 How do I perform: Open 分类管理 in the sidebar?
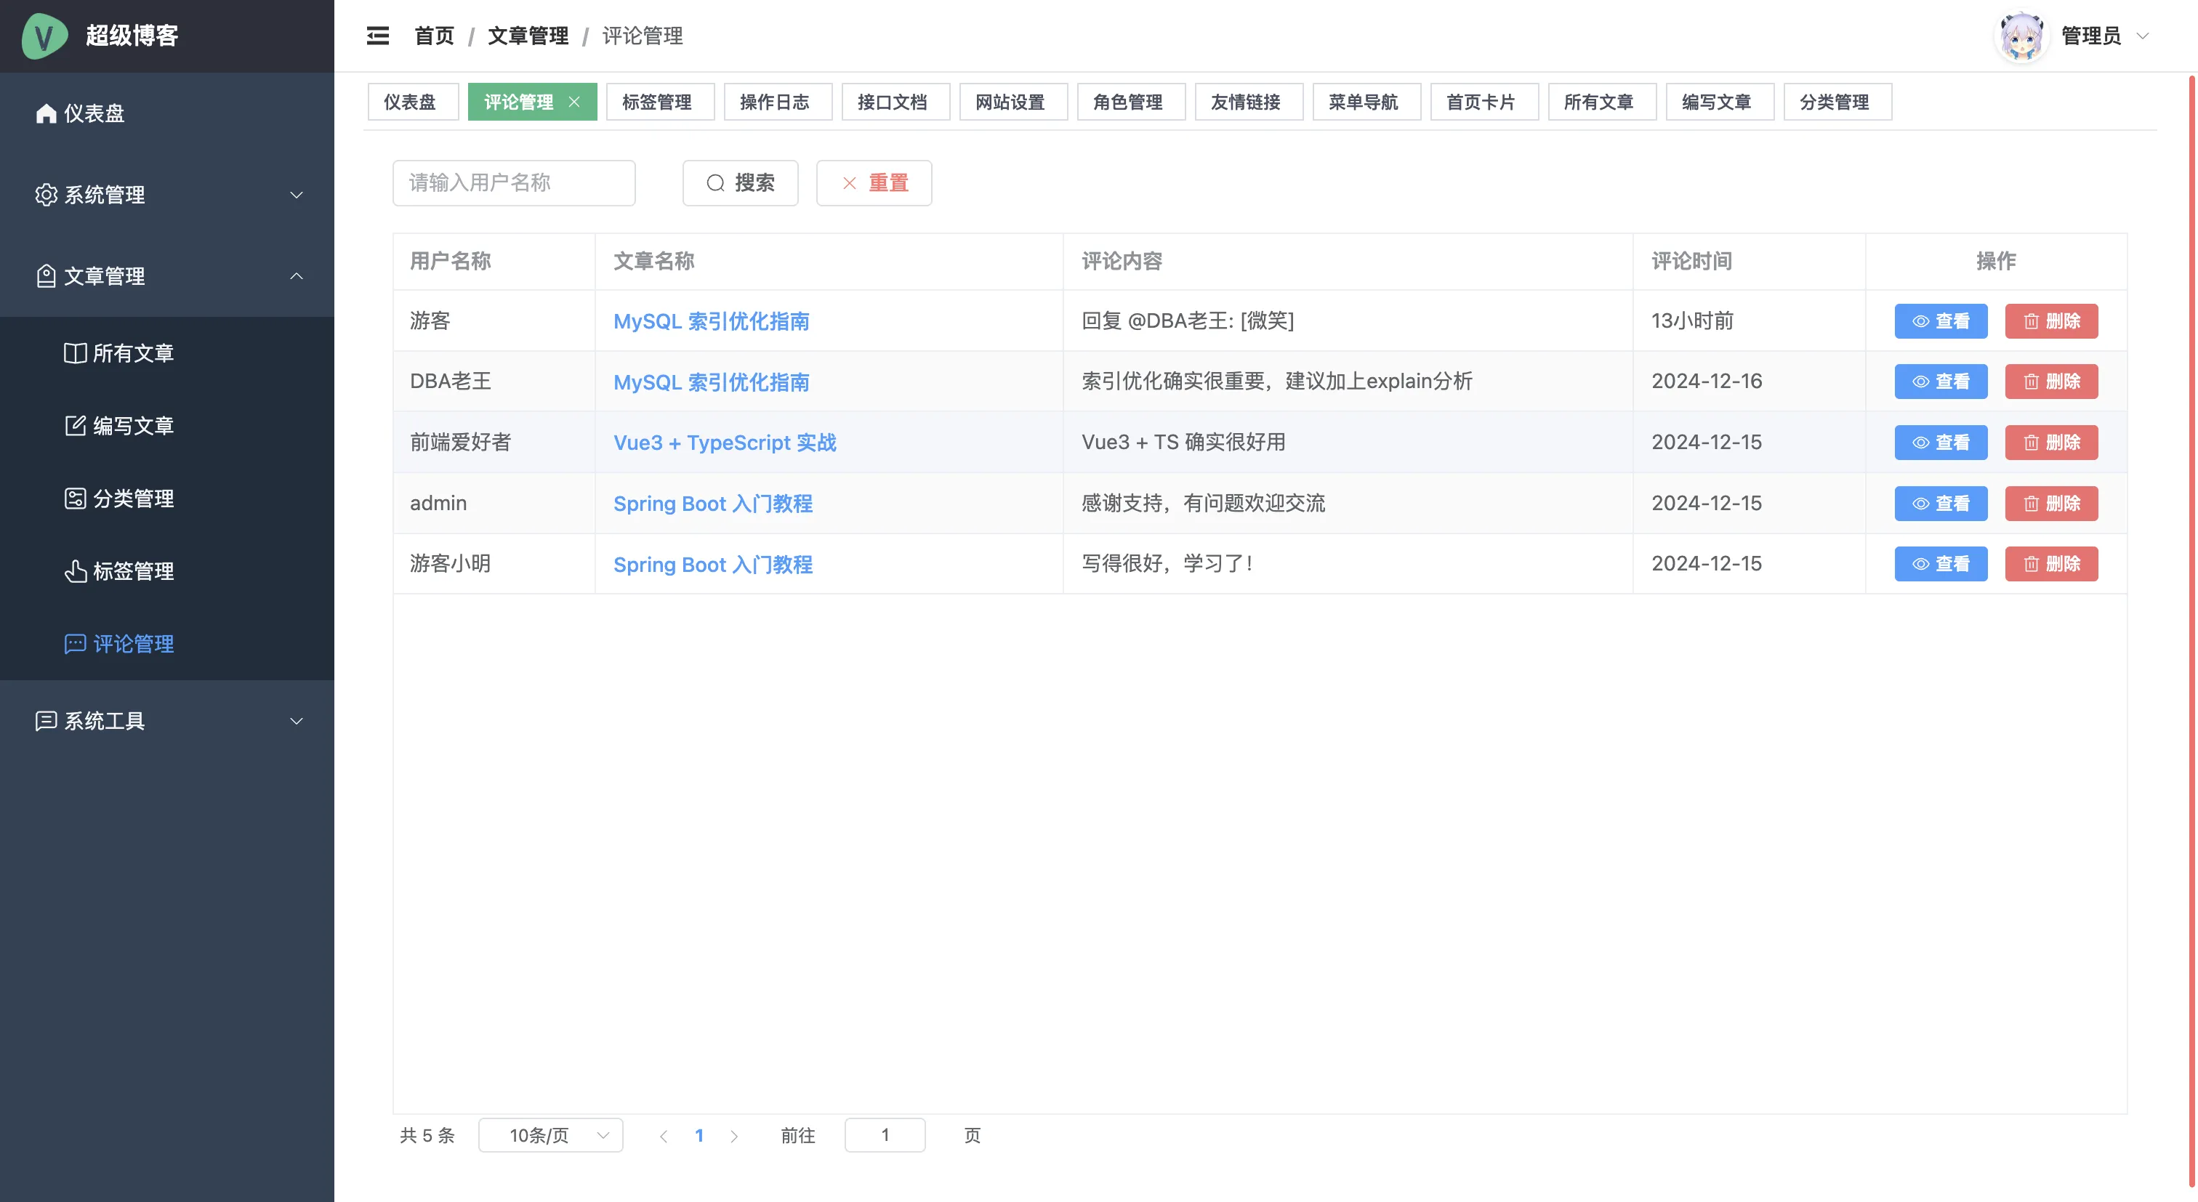pos(167,499)
